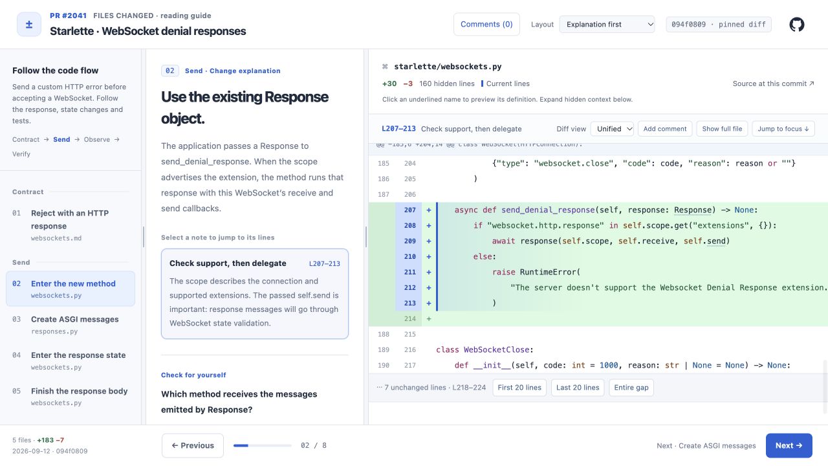Click new line number 213 in the diff
The height and width of the screenshot is (466, 828).
coord(410,303)
